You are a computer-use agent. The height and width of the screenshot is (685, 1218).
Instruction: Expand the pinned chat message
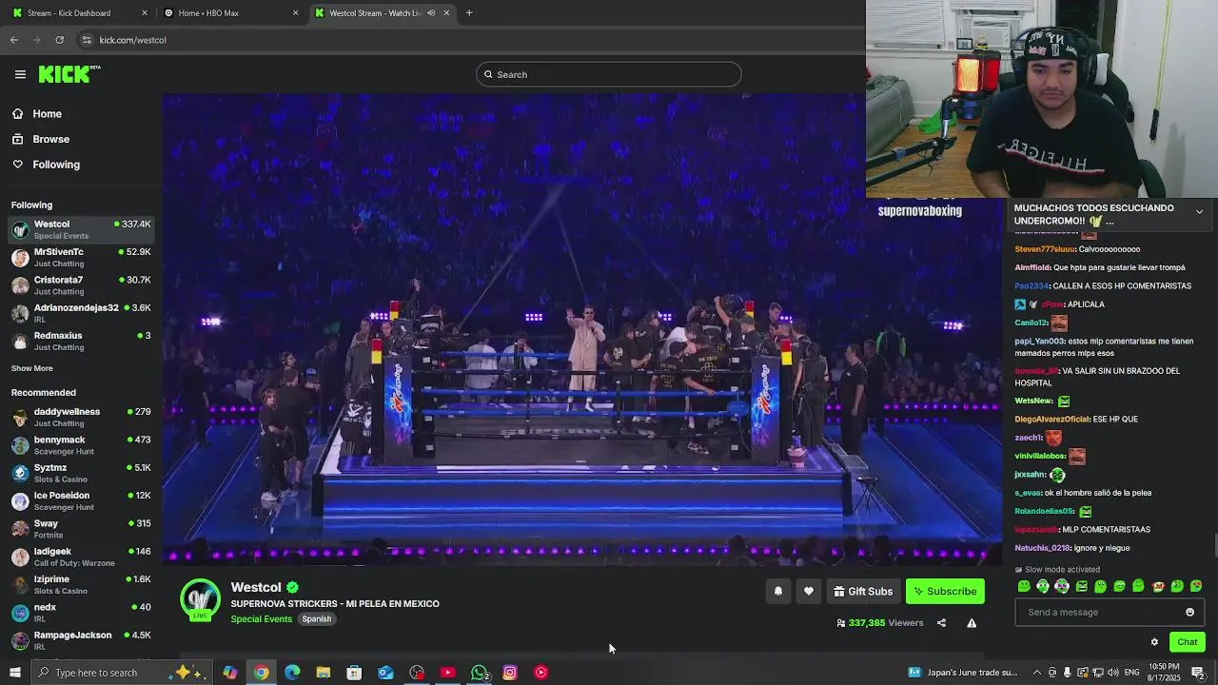[x=1199, y=211]
